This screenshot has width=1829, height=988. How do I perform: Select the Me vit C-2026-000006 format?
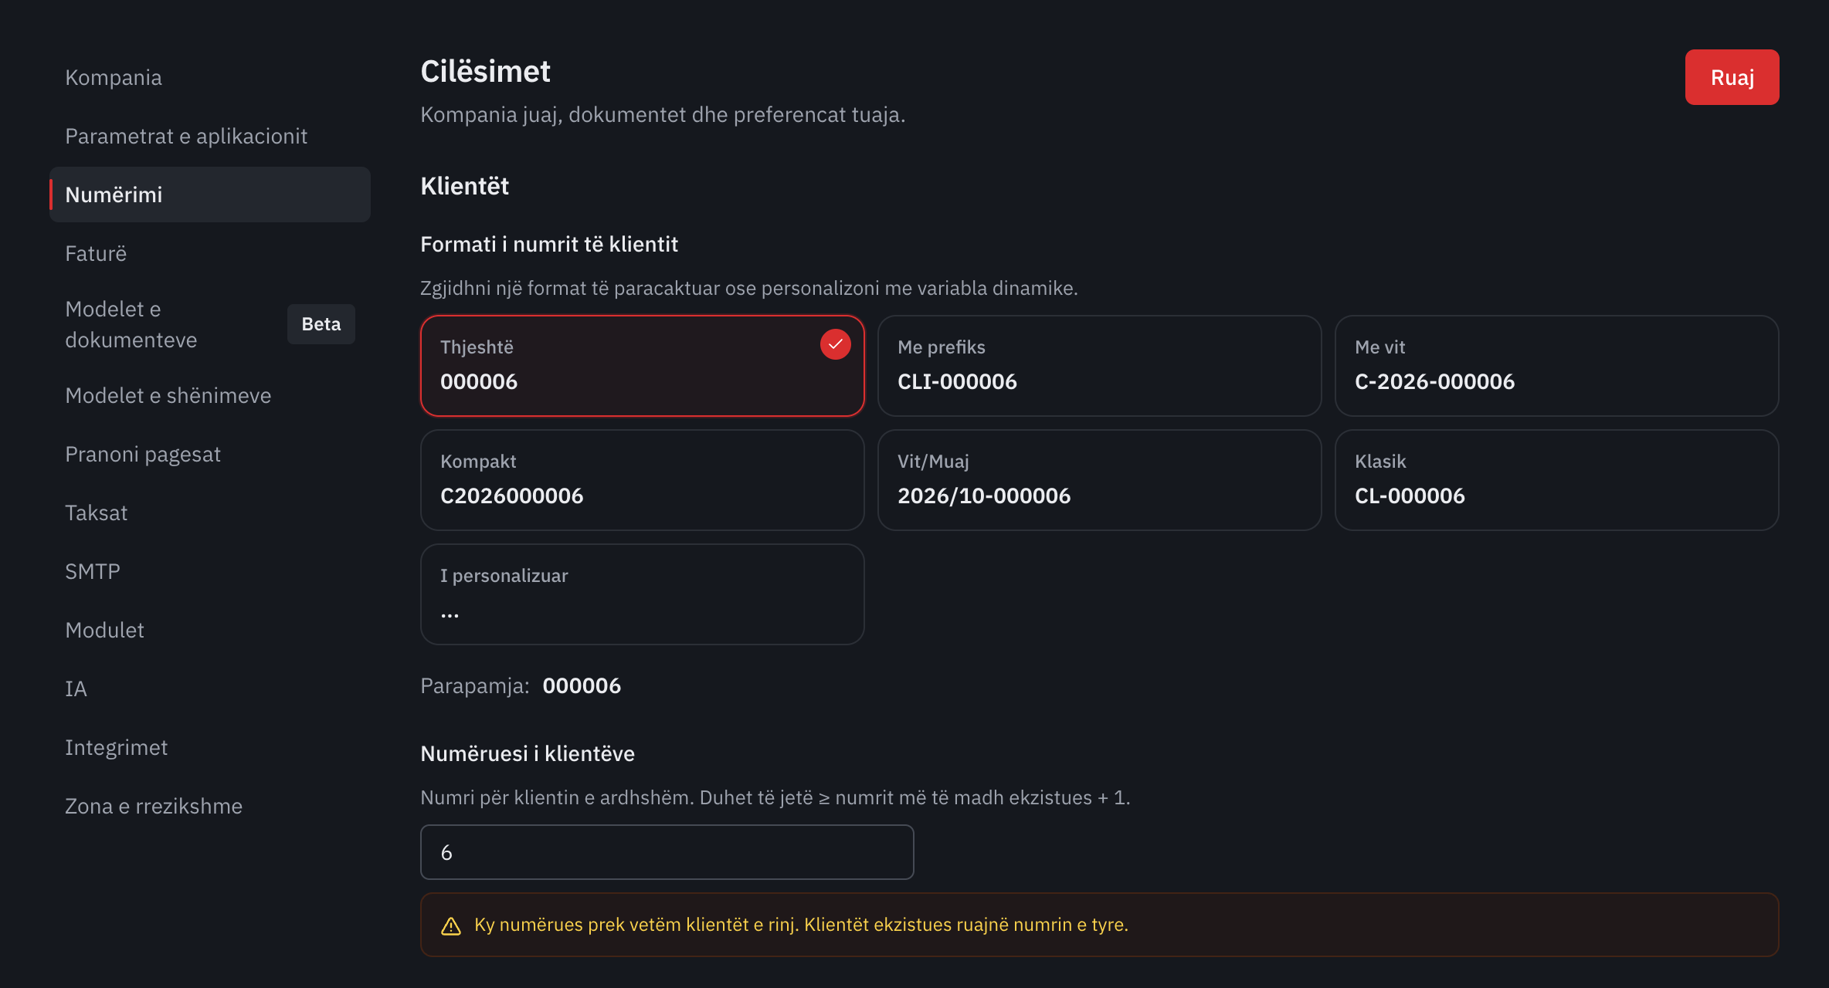tap(1556, 366)
